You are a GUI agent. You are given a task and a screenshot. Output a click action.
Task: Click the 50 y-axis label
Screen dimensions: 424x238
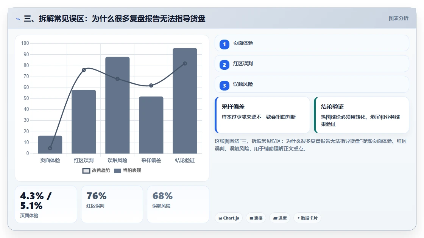tap(26, 98)
